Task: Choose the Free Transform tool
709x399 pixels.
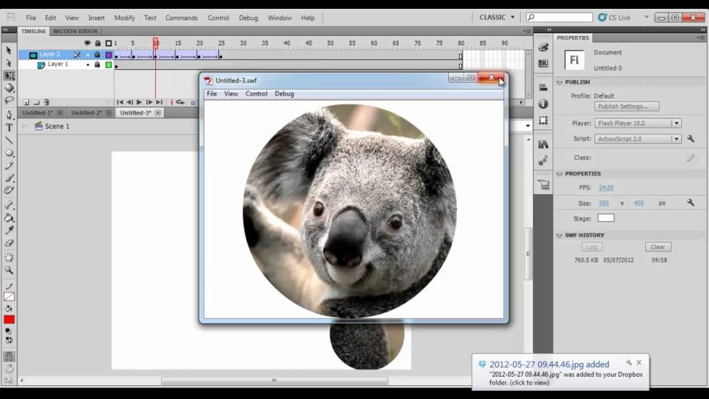Action: pos(9,76)
